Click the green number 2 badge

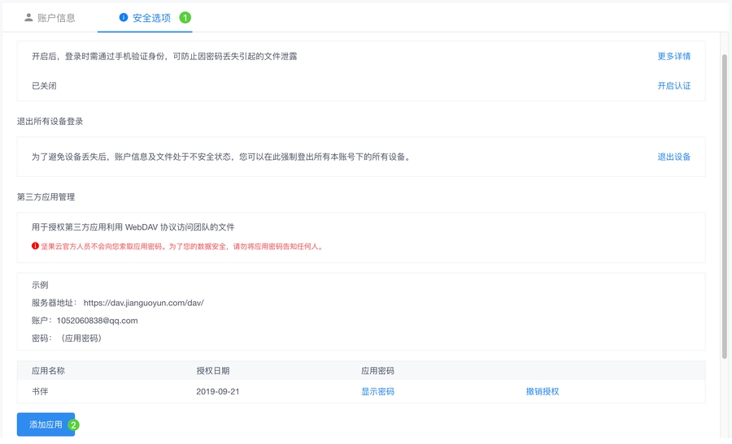click(x=73, y=425)
